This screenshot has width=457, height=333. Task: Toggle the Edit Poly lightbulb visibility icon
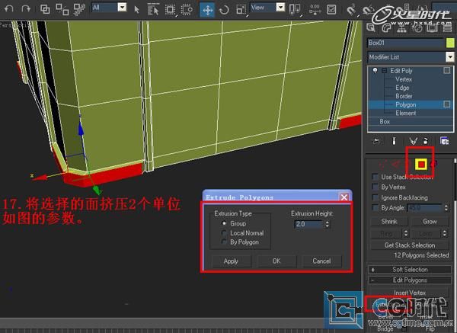375,71
